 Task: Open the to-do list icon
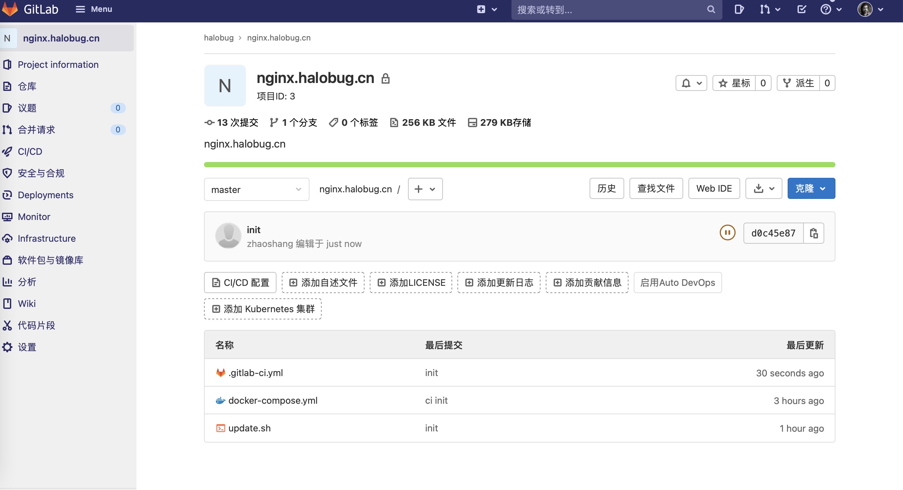point(802,10)
